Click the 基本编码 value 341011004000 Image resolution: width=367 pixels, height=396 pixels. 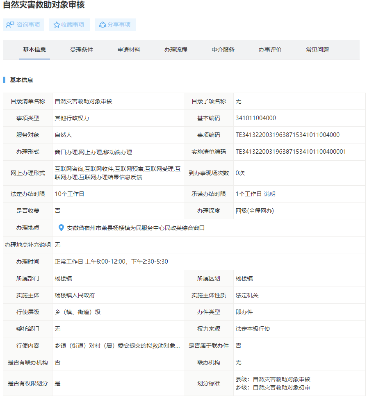(256, 118)
